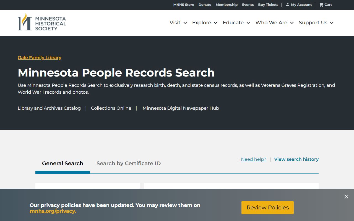The width and height of the screenshot is (354, 221).
Task: Expand the Support Us chevron
Action: (332, 23)
